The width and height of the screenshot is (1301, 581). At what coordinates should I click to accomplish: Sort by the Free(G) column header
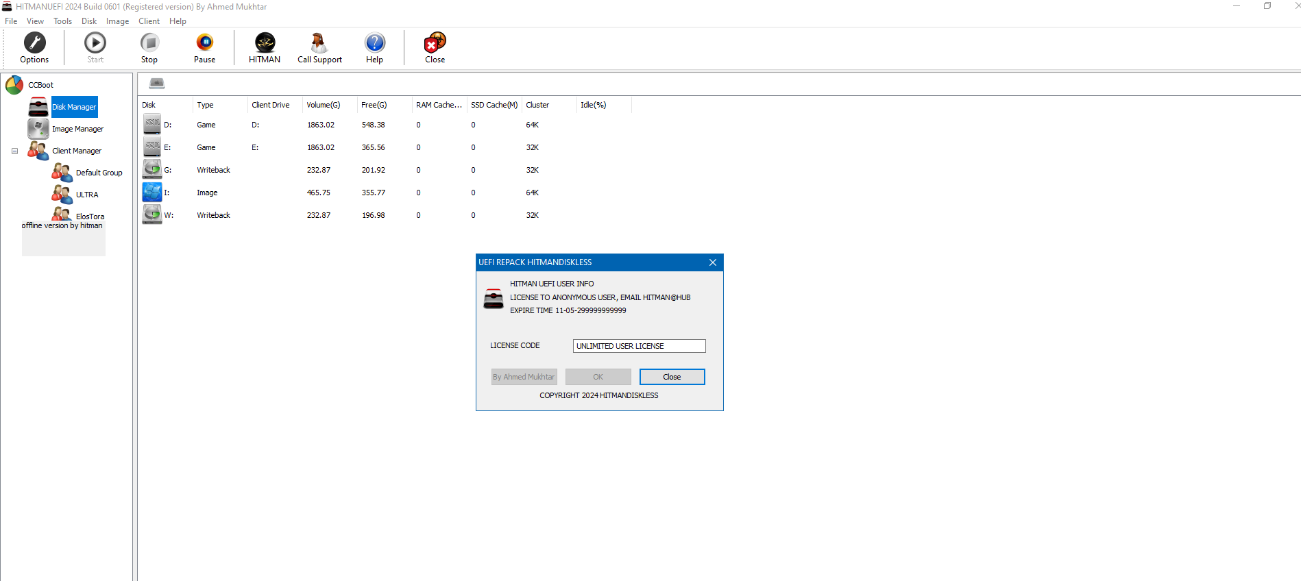tap(385, 105)
